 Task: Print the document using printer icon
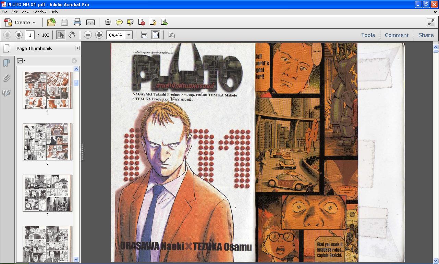(x=77, y=23)
